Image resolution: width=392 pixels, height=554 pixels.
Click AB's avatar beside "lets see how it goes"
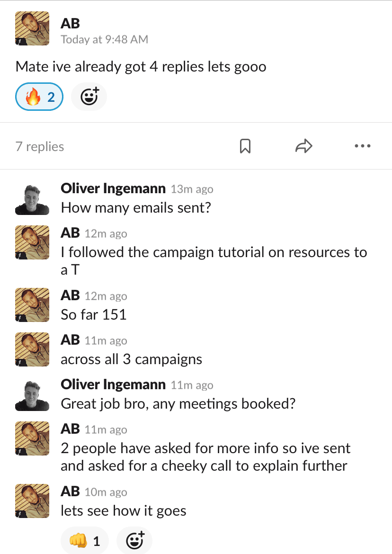point(32,501)
